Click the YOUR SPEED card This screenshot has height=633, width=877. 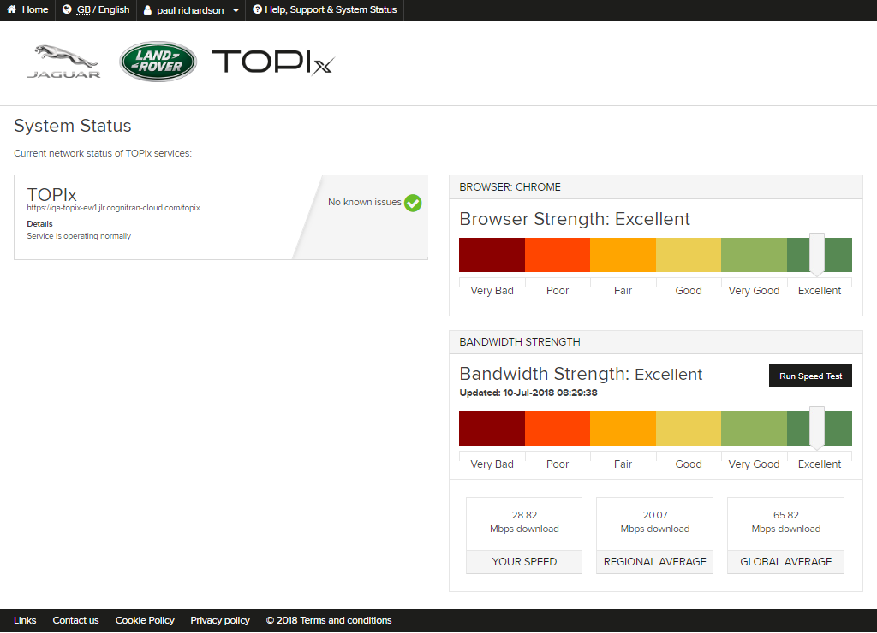(x=524, y=535)
